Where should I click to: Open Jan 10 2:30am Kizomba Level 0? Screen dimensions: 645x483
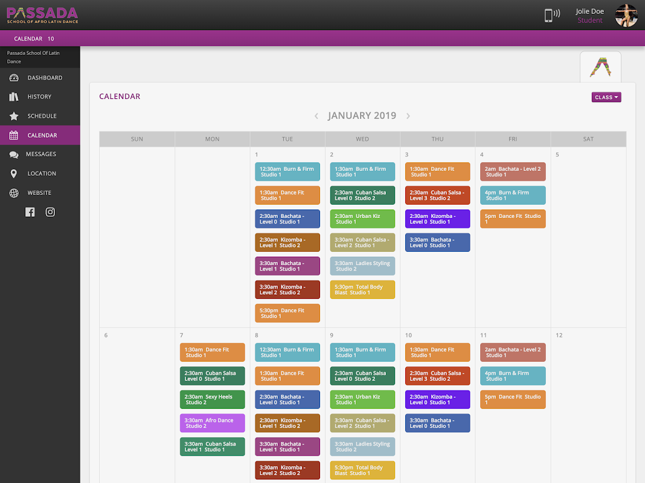(x=438, y=400)
